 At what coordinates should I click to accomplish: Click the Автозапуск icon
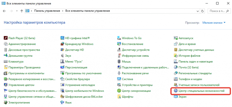point(176,38)
